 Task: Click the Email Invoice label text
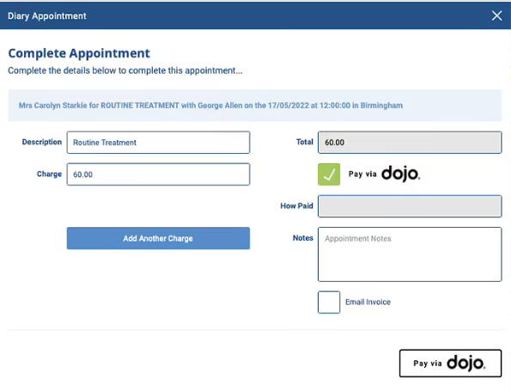pyautogui.click(x=368, y=302)
